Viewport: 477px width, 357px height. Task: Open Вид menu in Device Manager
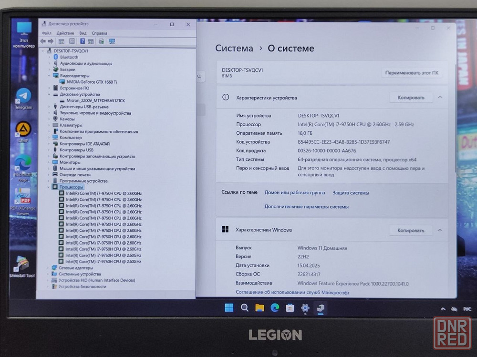[83, 33]
